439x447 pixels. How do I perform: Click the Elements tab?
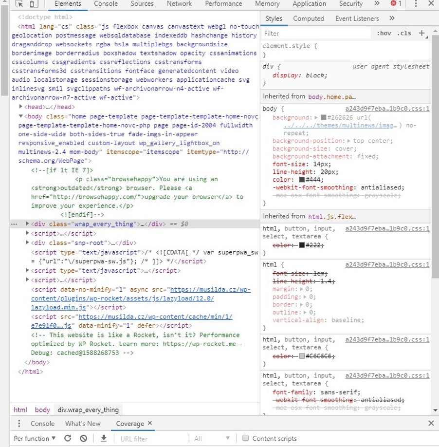pos(68,4)
